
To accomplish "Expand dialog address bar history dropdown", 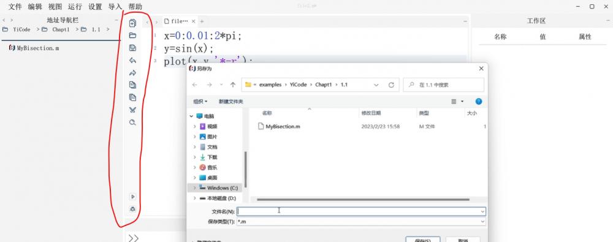I will [376, 85].
